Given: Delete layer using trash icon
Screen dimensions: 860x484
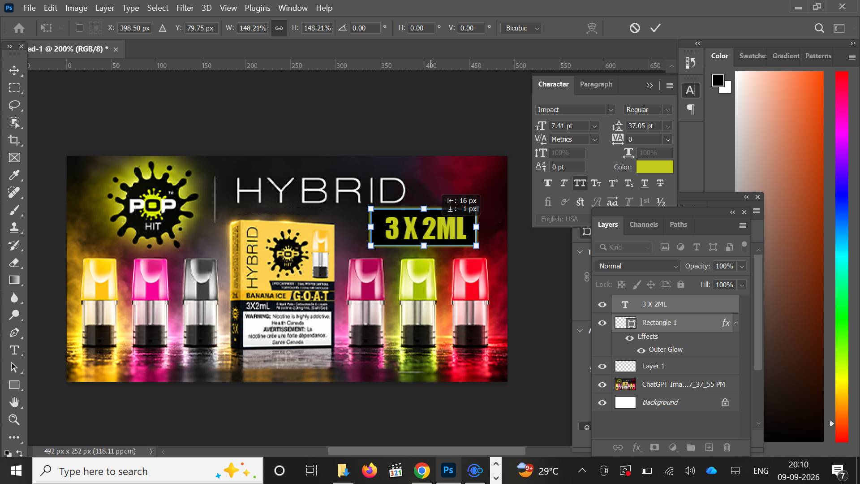Looking at the screenshot, I should point(727,447).
